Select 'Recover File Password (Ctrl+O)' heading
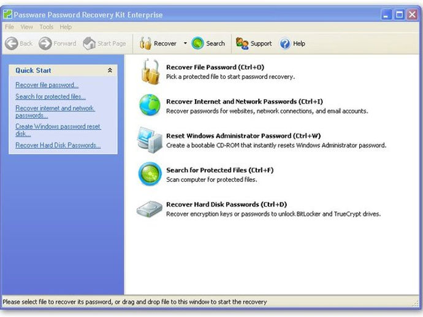Viewport: 423px width, 317px height. (x=215, y=67)
